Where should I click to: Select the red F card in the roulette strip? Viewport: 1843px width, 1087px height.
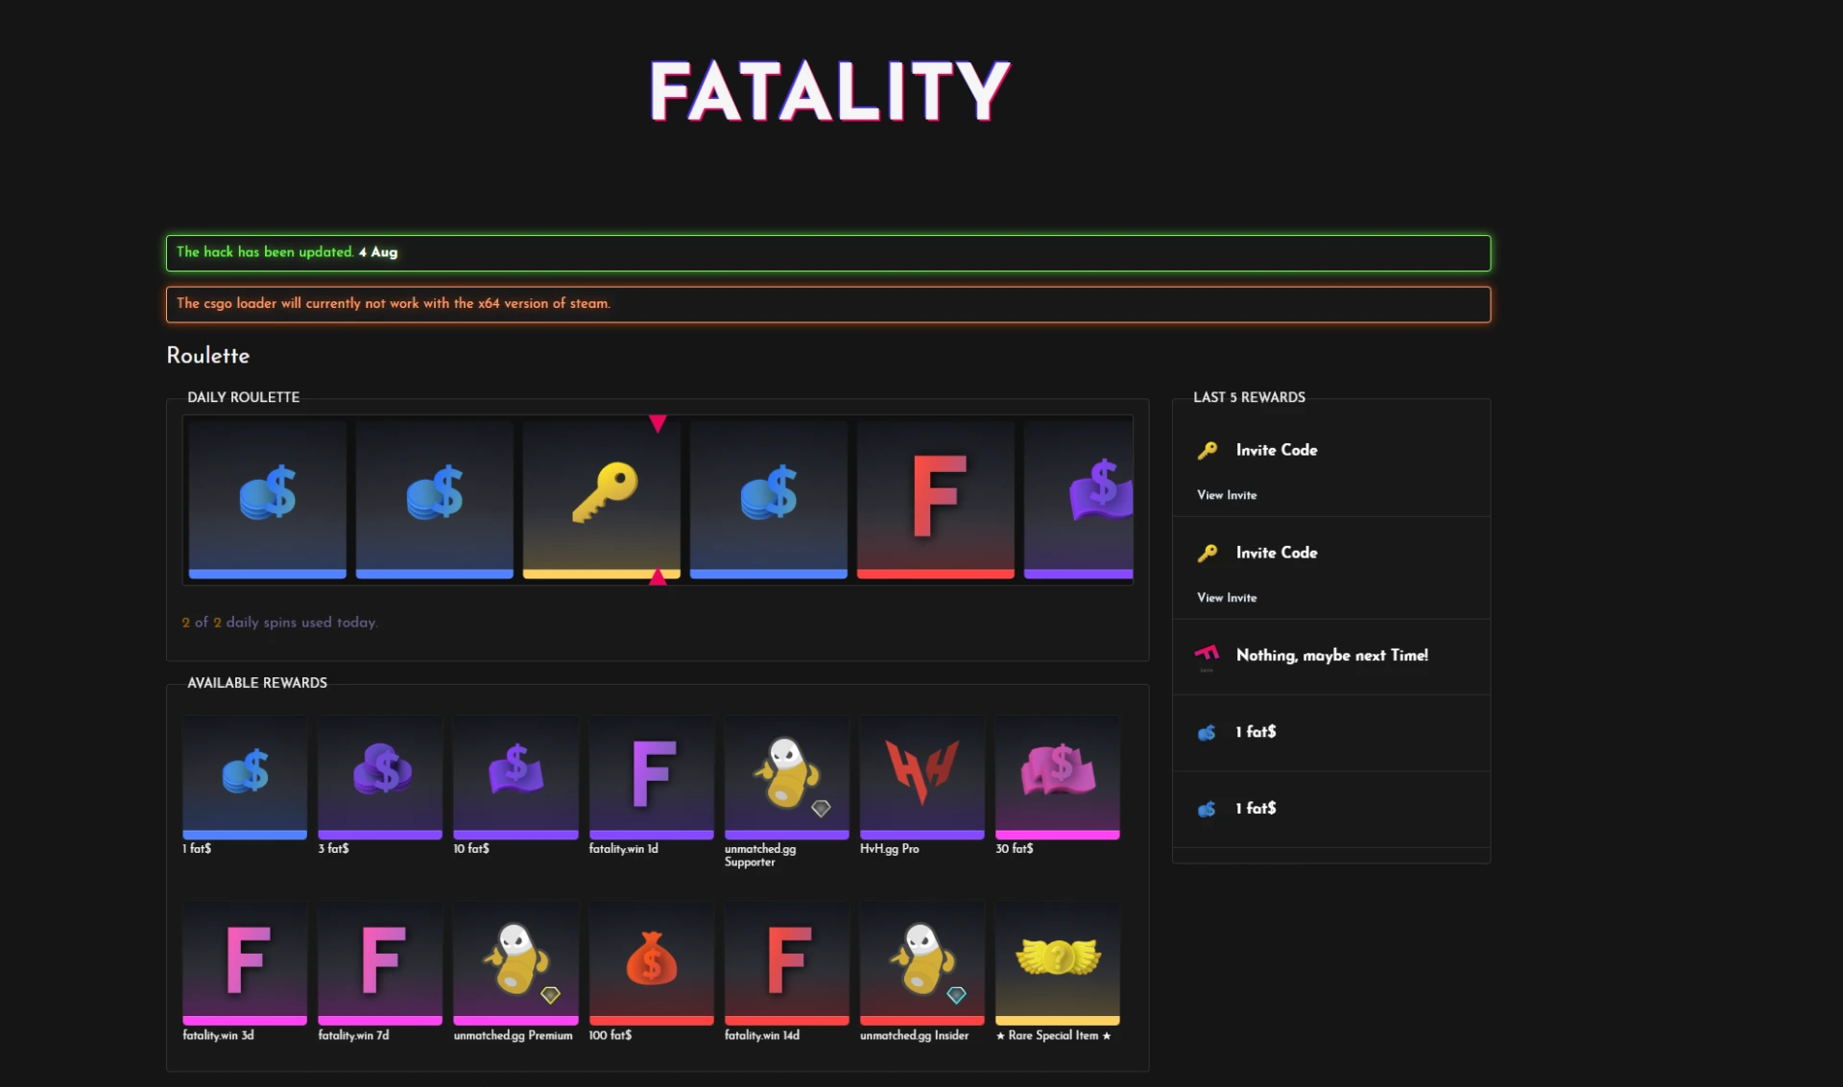pyautogui.click(x=936, y=499)
